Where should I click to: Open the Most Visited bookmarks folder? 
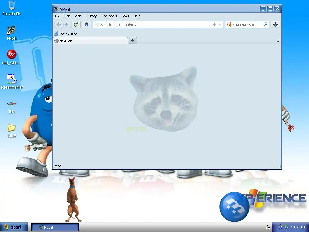click(x=65, y=34)
